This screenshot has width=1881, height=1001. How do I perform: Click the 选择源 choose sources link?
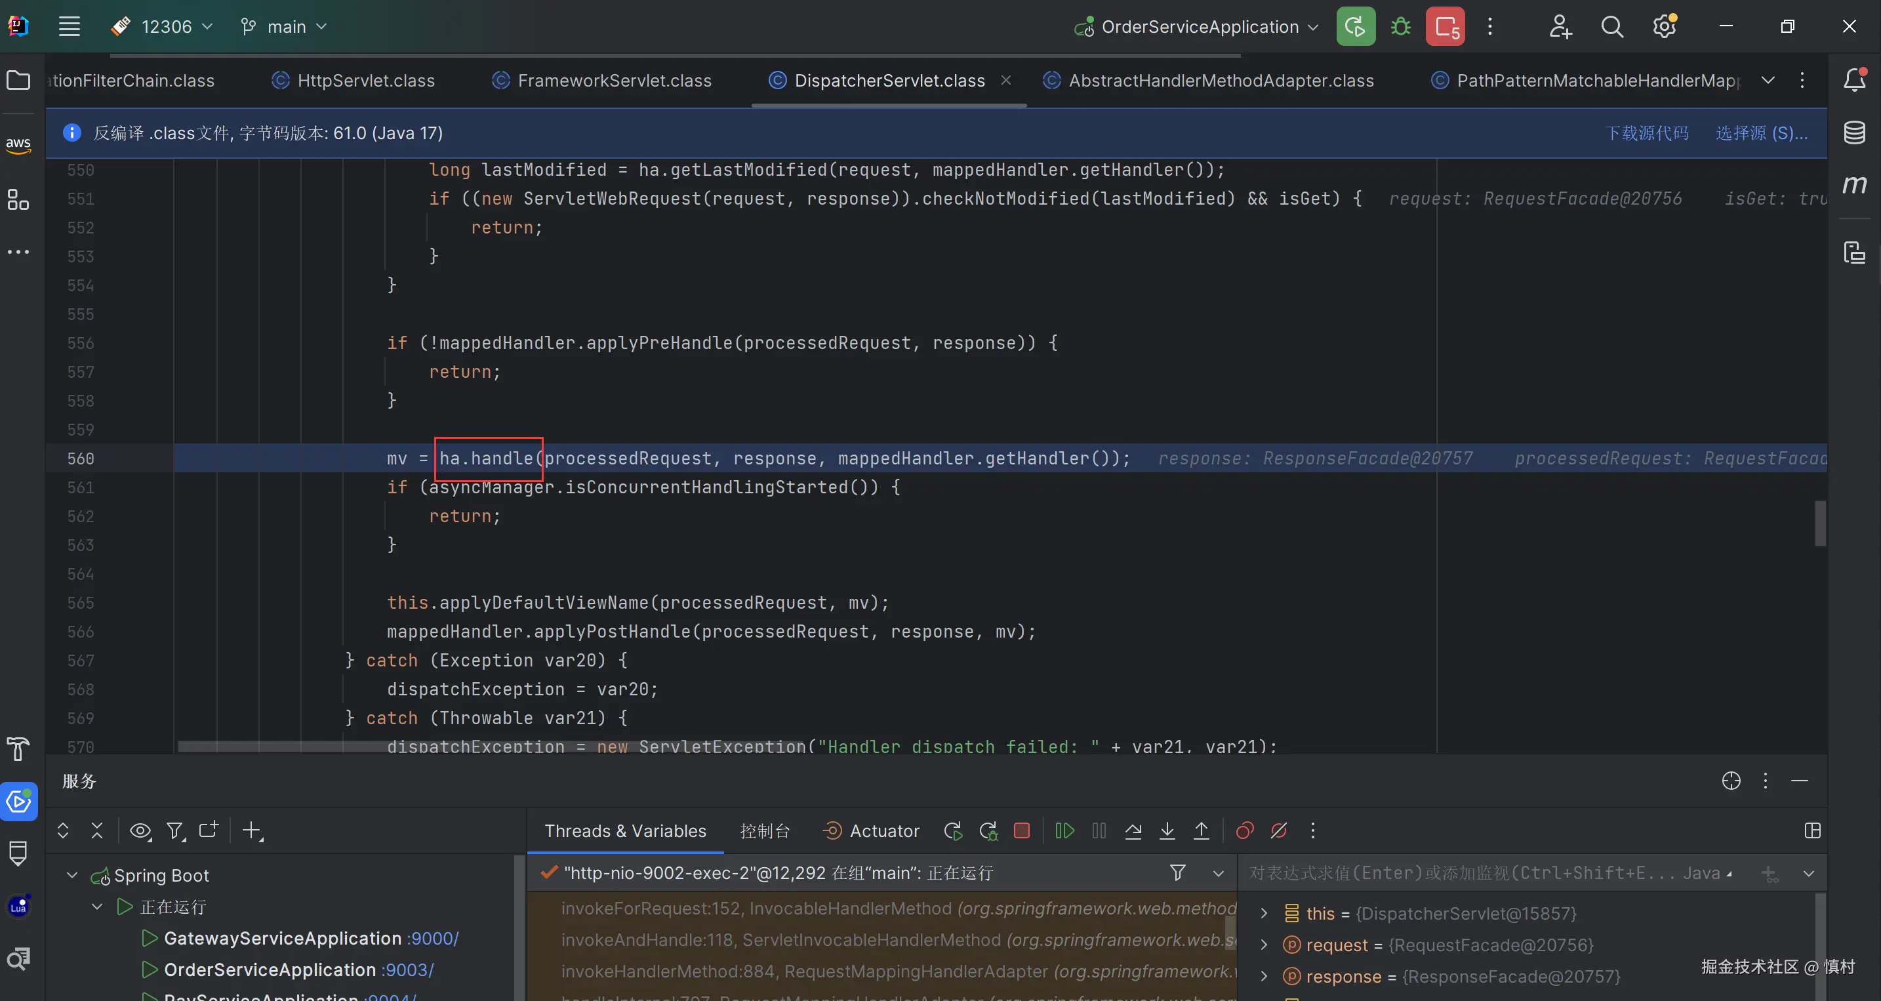pos(1760,133)
